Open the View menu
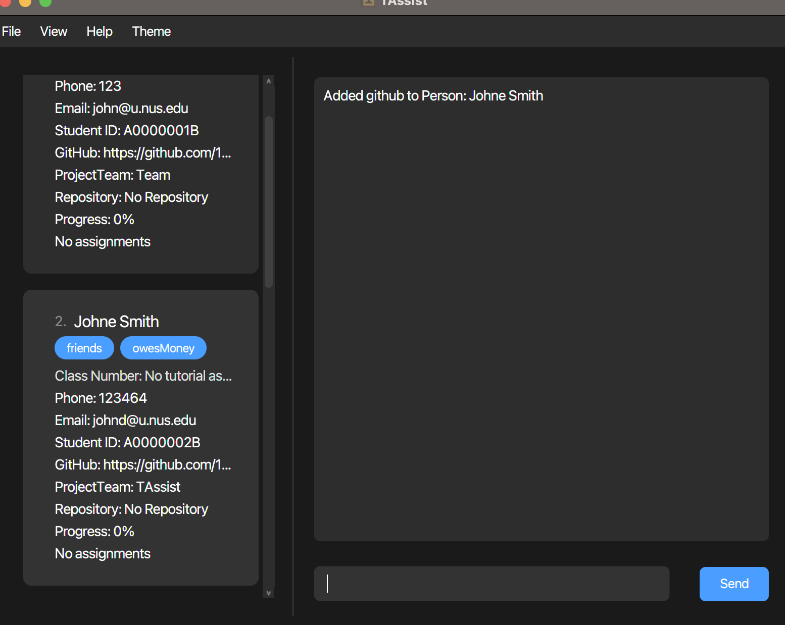The height and width of the screenshot is (625, 785). tap(54, 31)
